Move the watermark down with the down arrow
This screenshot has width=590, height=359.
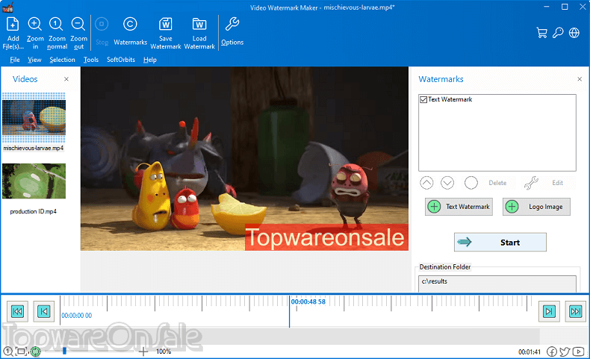pos(447,183)
